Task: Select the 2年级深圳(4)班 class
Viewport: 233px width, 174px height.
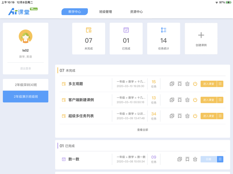Action: 26,85
